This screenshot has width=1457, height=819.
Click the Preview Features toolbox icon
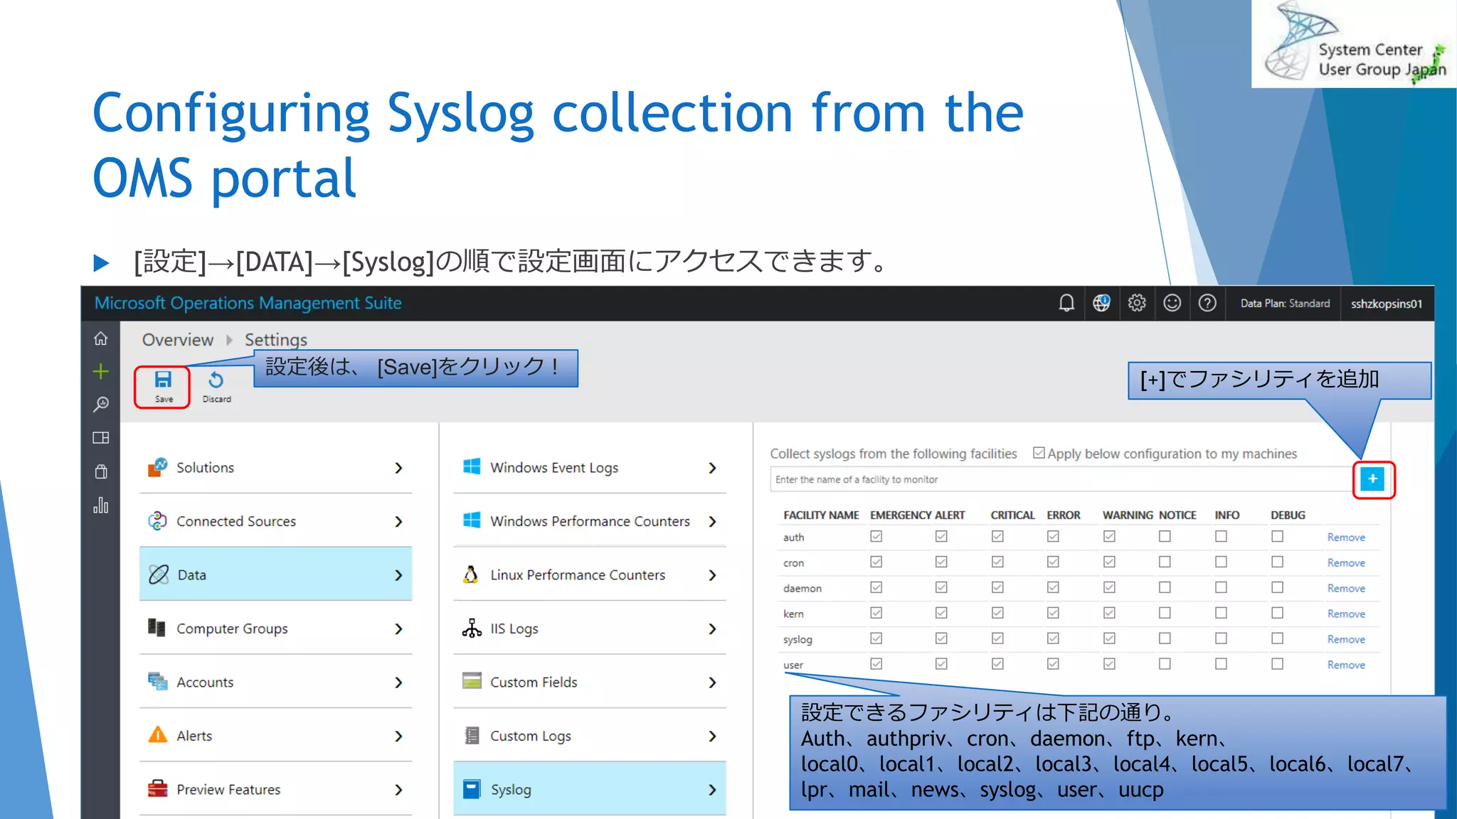click(x=157, y=788)
